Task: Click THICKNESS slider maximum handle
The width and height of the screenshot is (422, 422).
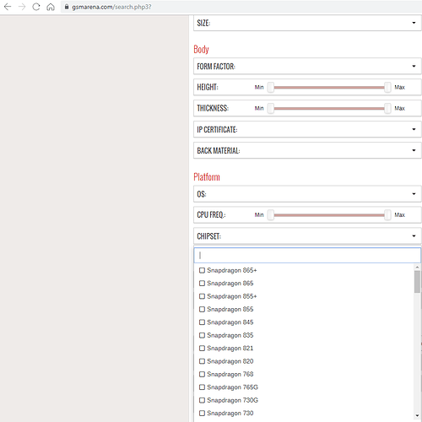Action: [x=387, y=108]
